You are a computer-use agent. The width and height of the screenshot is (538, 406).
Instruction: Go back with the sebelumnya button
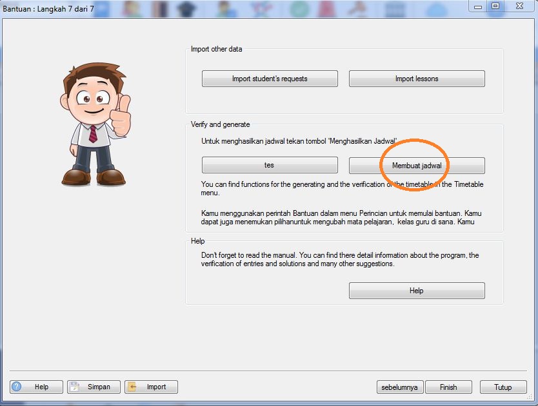400,387
